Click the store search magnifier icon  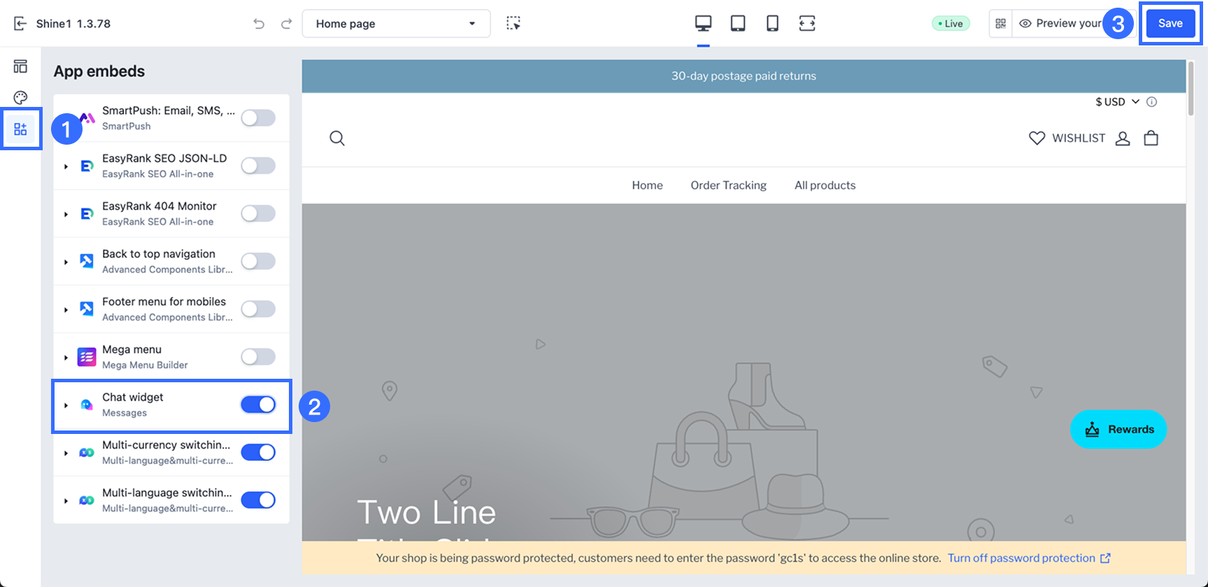[x=337, y=138]
